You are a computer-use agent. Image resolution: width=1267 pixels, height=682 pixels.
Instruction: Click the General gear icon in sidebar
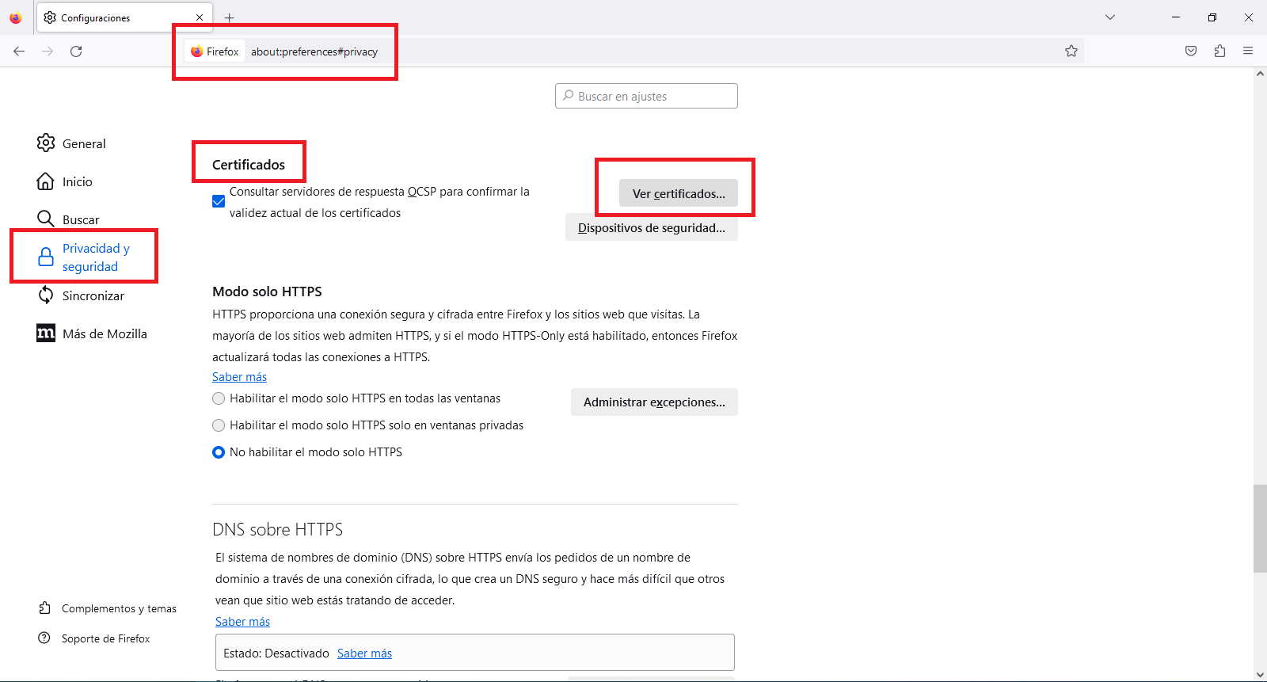click(x=46, y=143)
